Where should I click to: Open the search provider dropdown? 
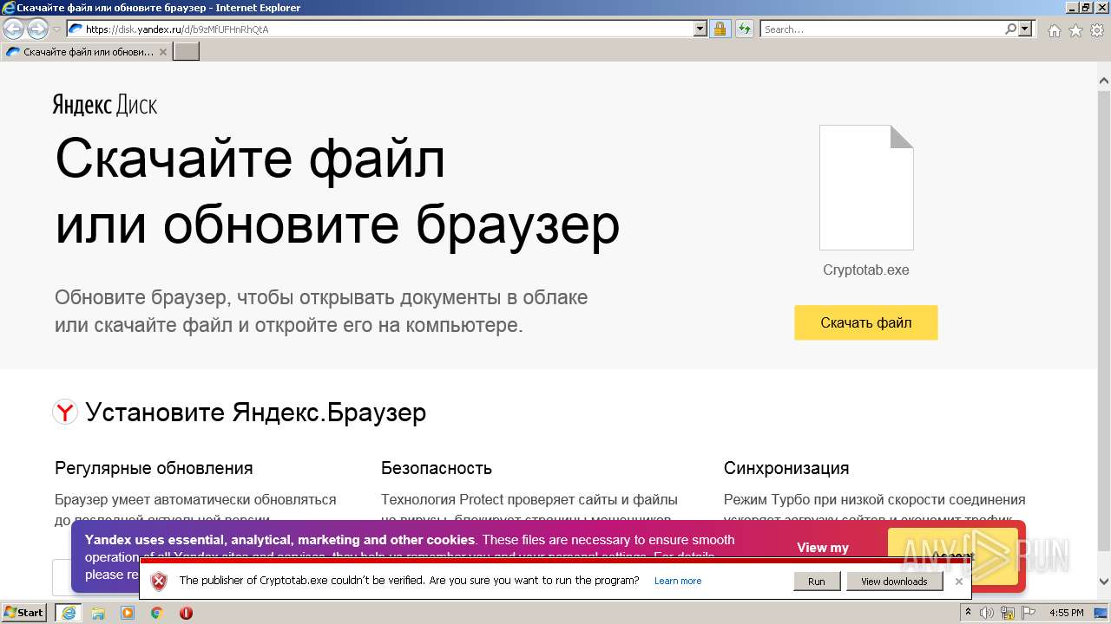click(1026, 29)
